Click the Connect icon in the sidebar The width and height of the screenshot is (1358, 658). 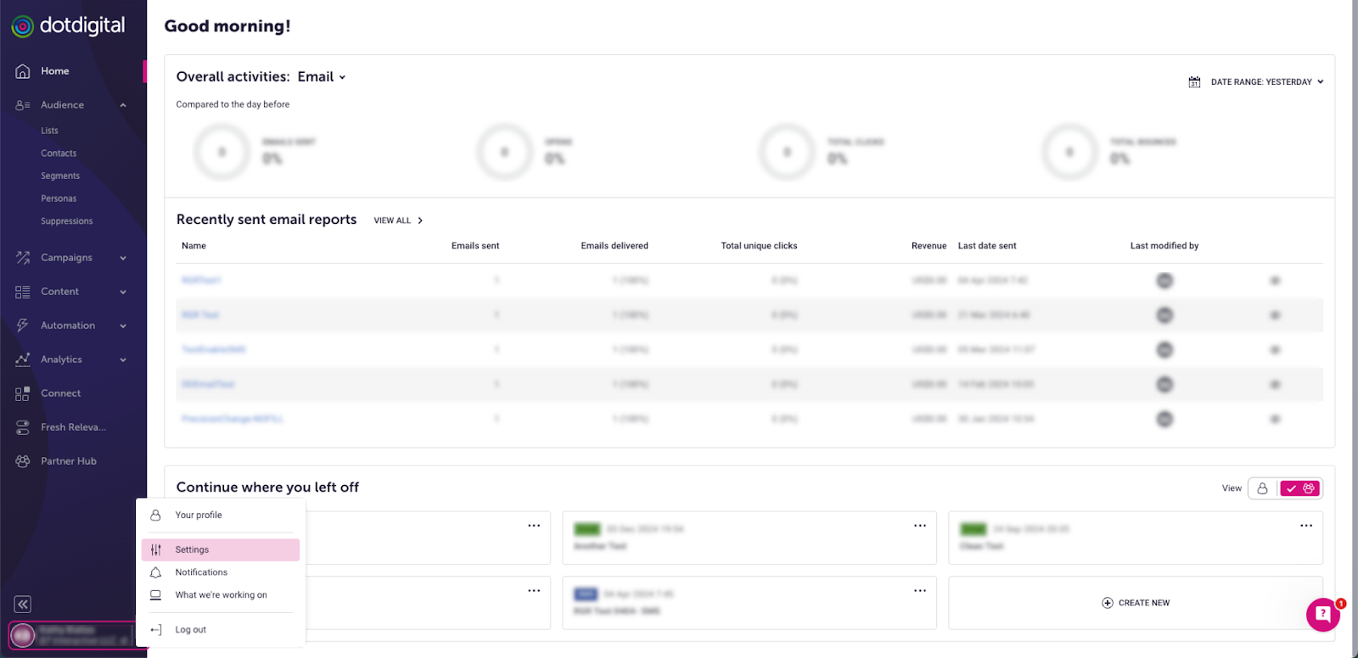tap(23, 393)
